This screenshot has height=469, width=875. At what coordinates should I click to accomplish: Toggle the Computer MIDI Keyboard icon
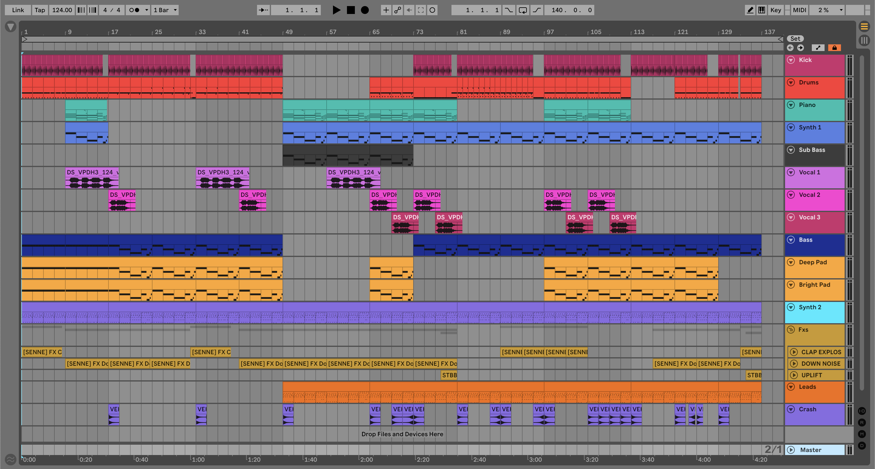pyautogui.click(x=762, y=10)
